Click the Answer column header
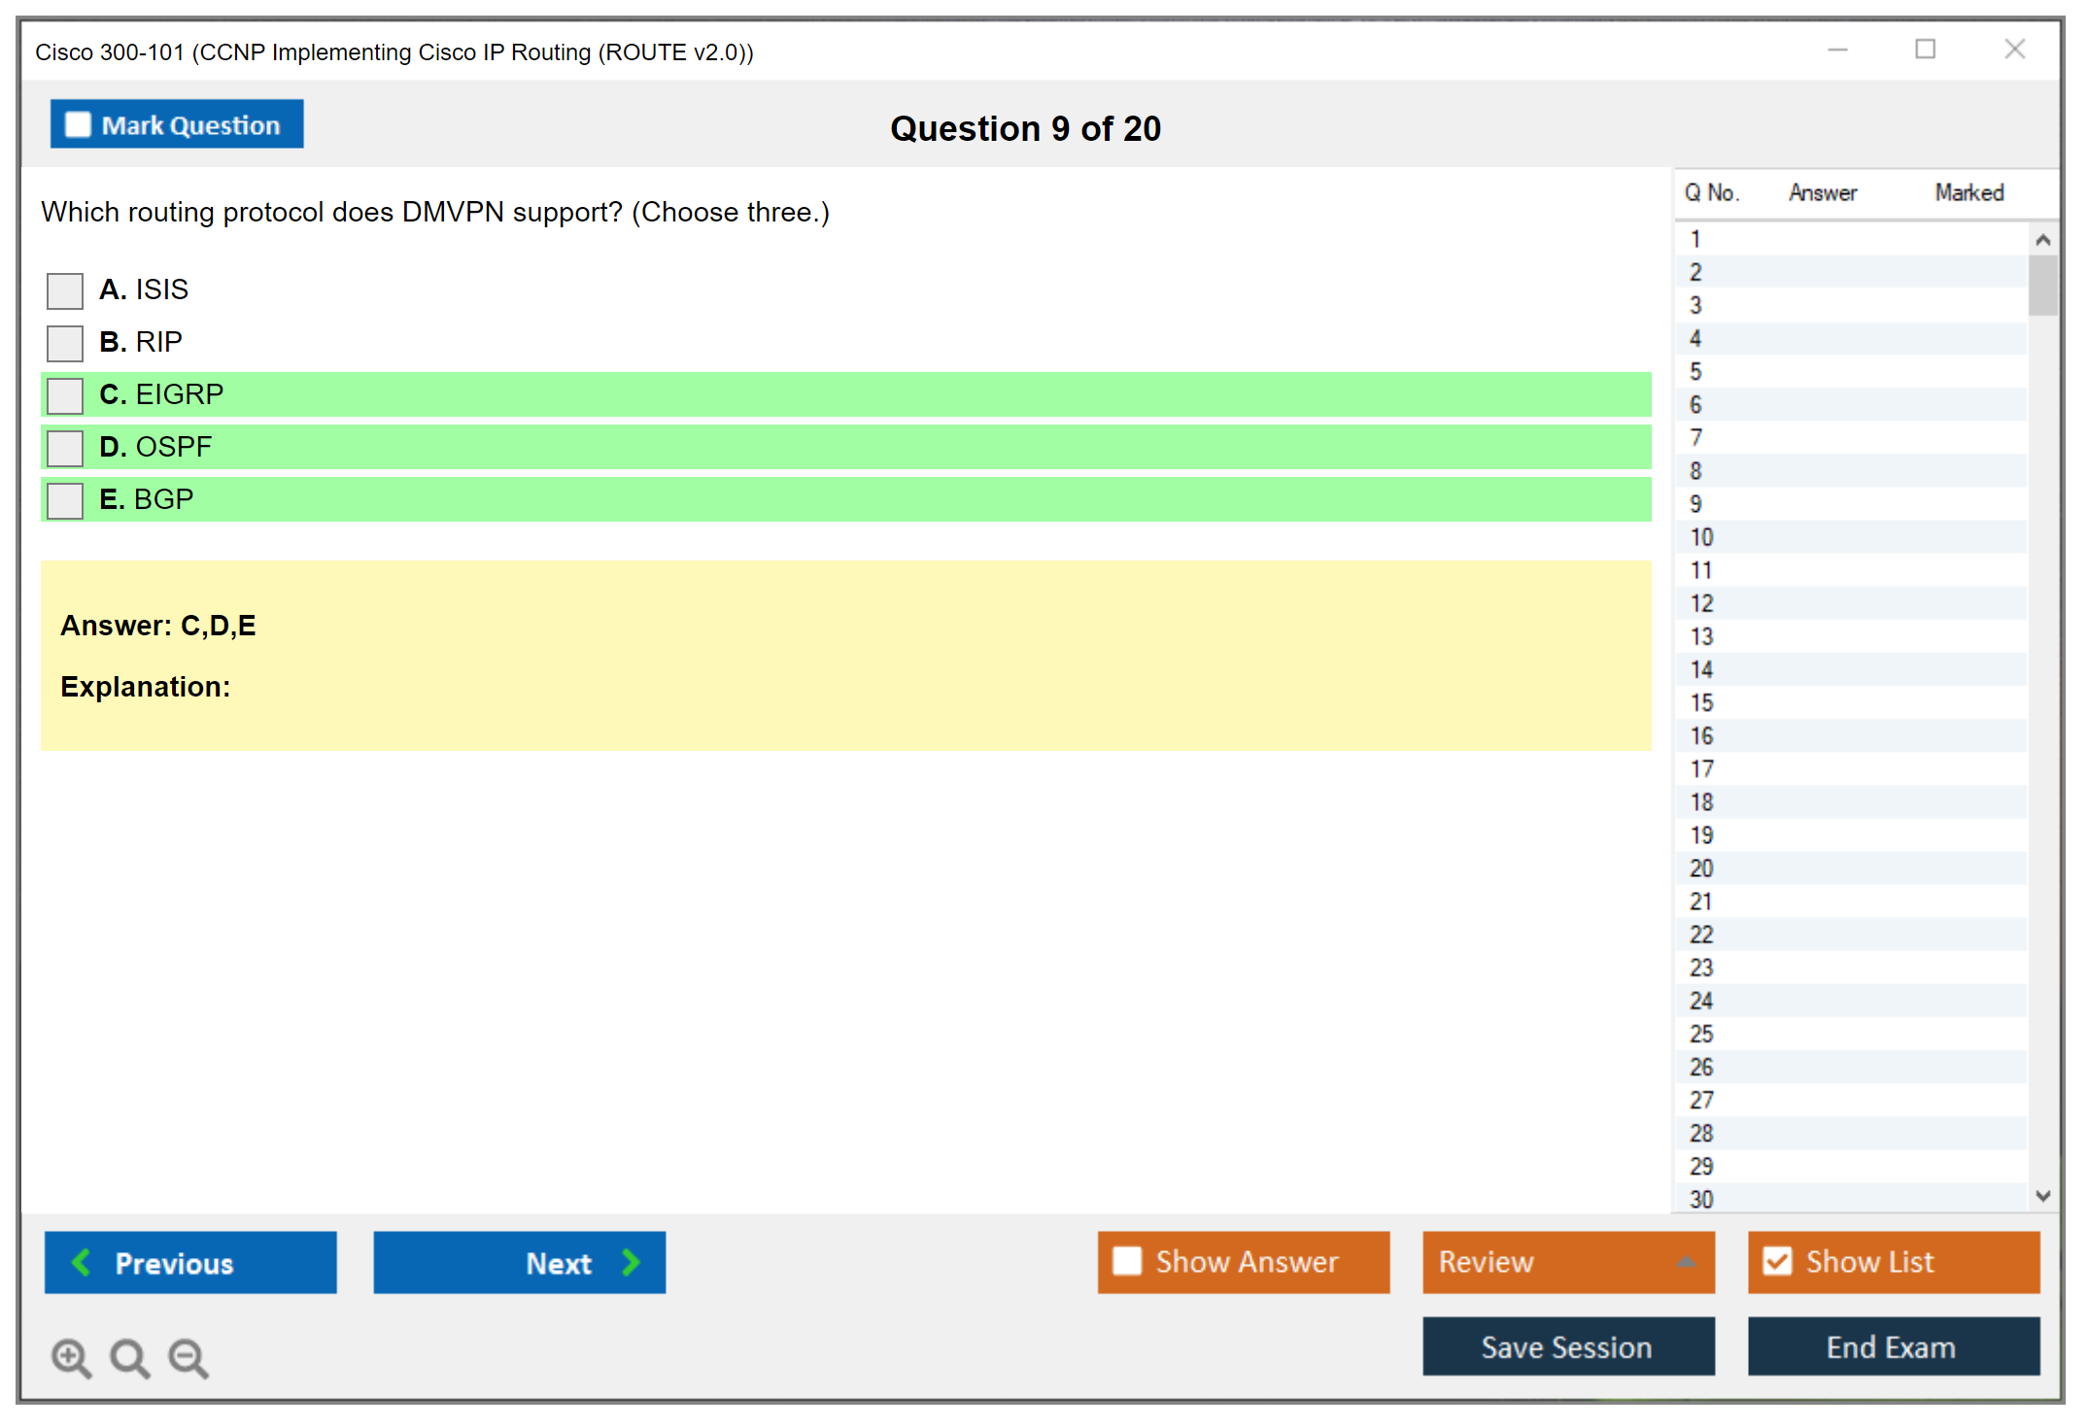The image size is (2089, 1428). (1823, 193)
